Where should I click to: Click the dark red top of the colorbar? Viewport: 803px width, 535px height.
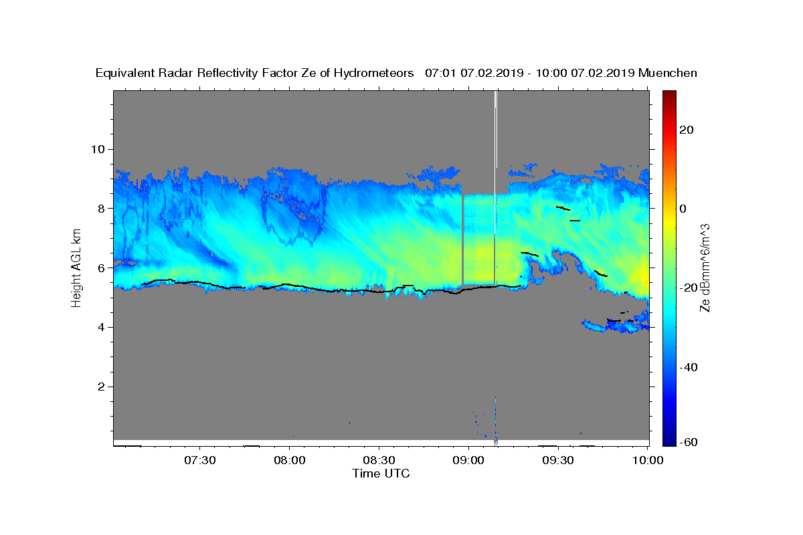click(x=670, y=97)
